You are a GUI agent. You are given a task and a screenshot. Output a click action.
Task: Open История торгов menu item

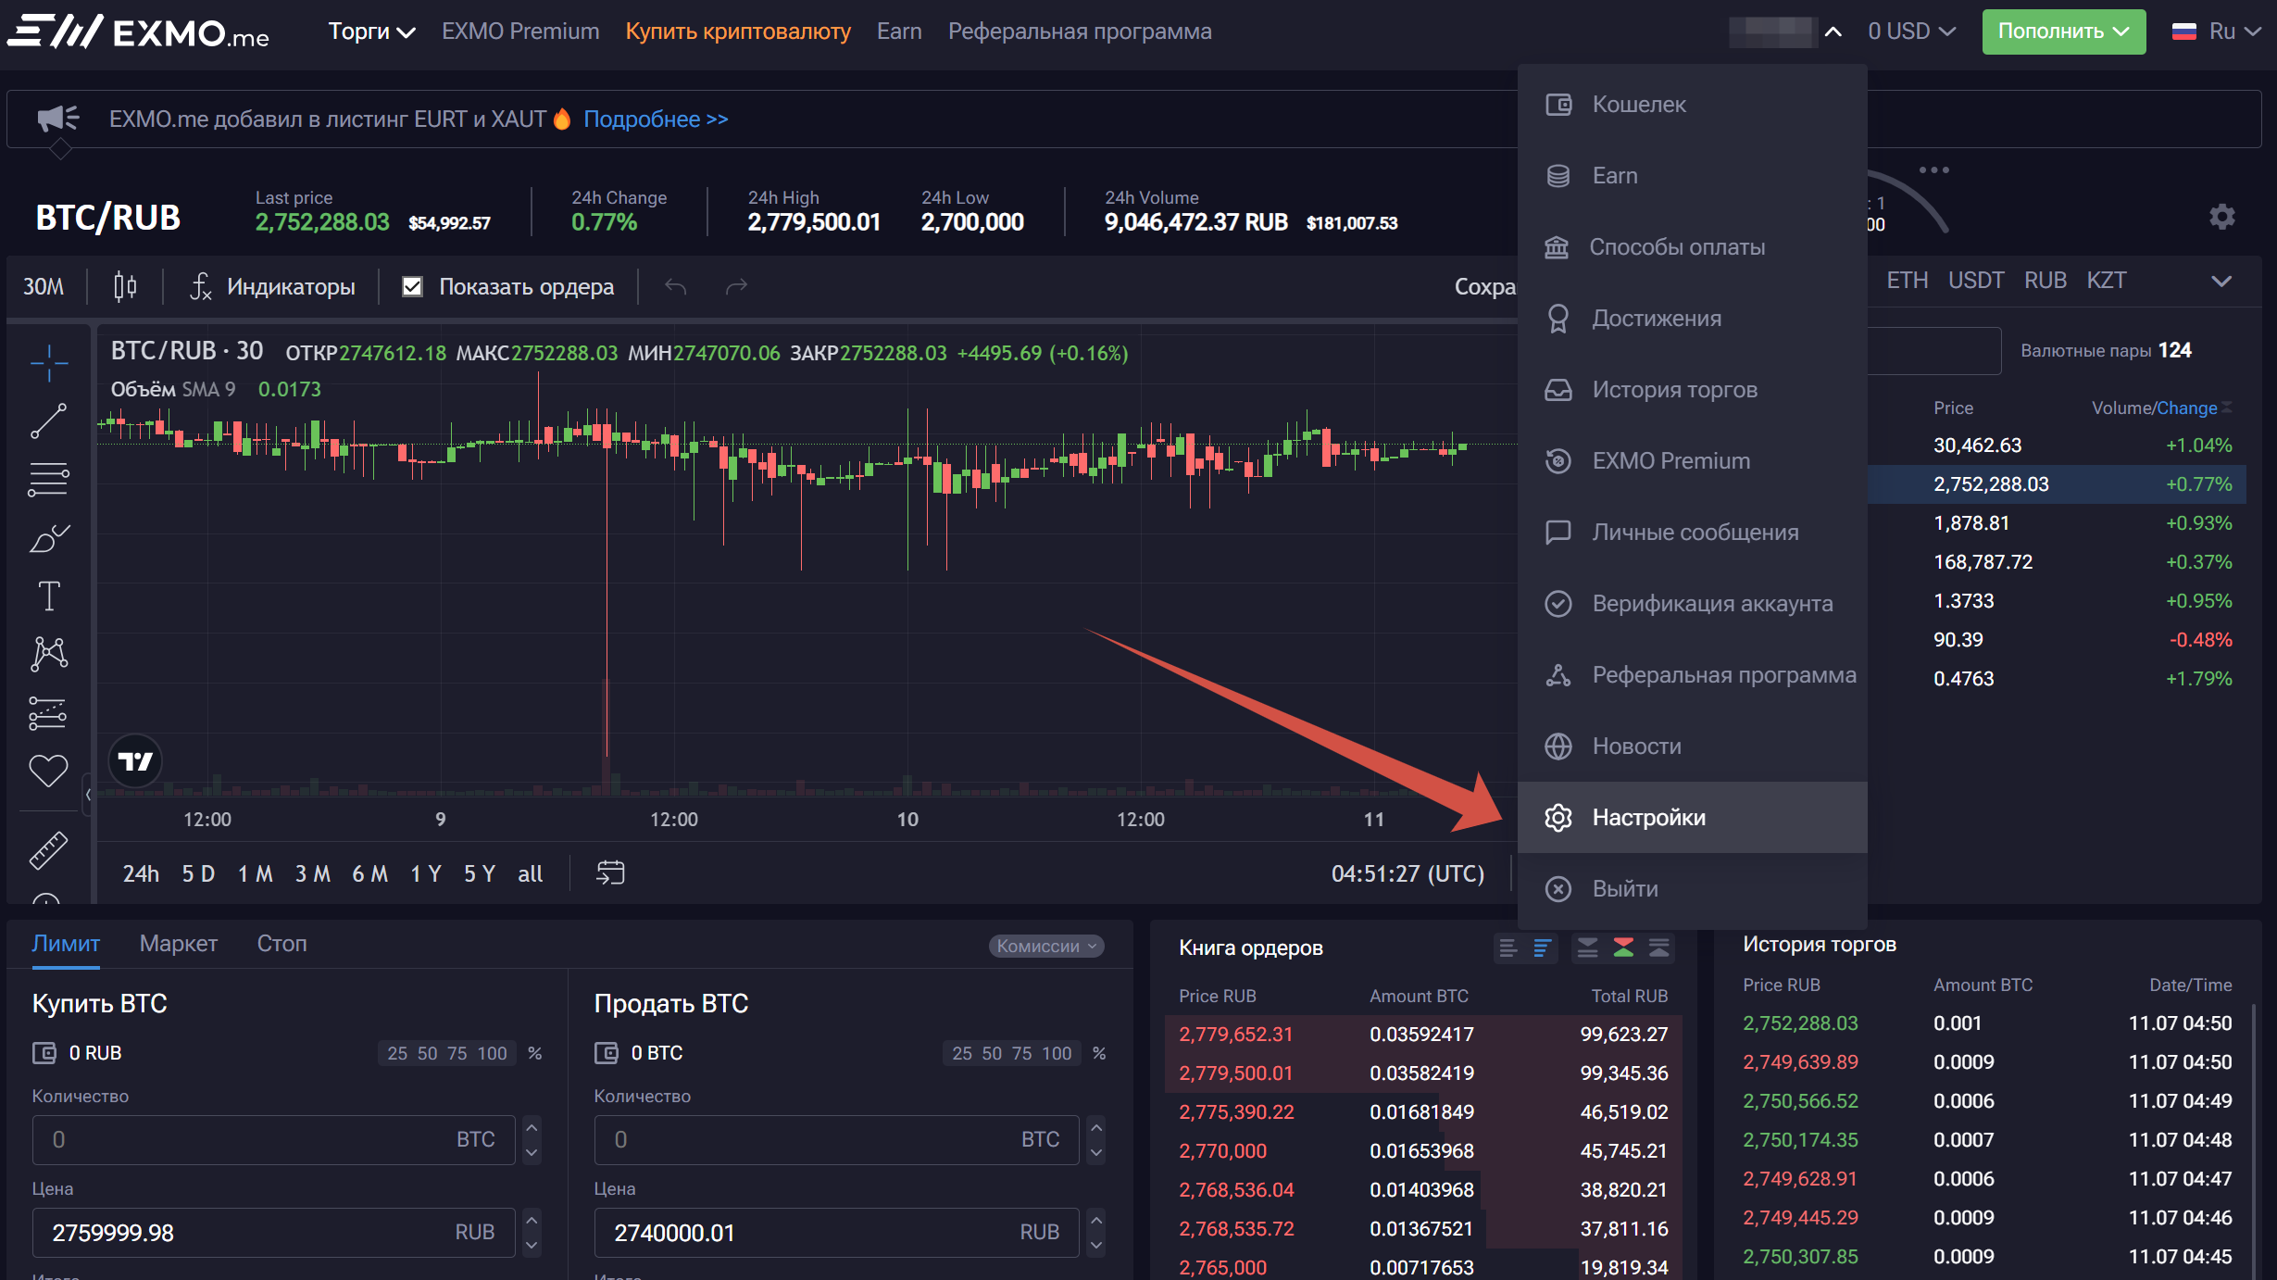coord(1692,389)
